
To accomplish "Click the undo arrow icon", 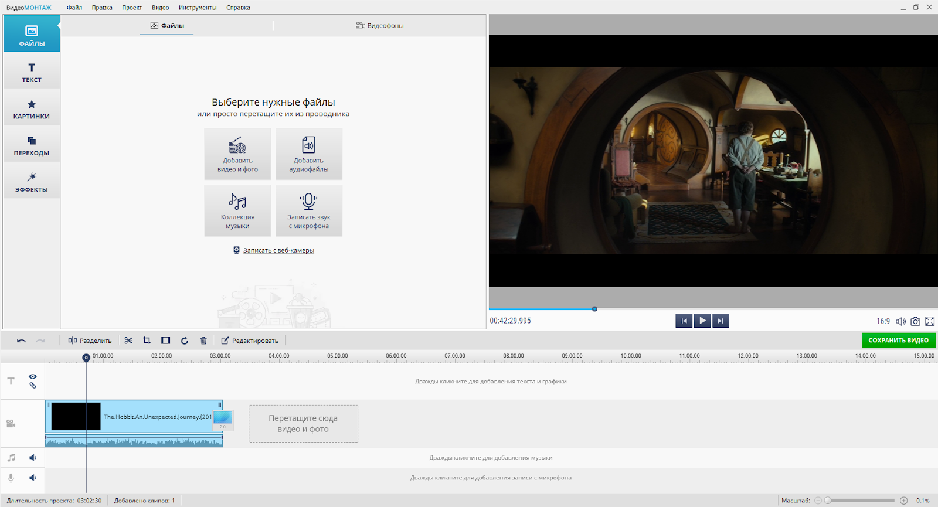I will click(x=21, y=341).
